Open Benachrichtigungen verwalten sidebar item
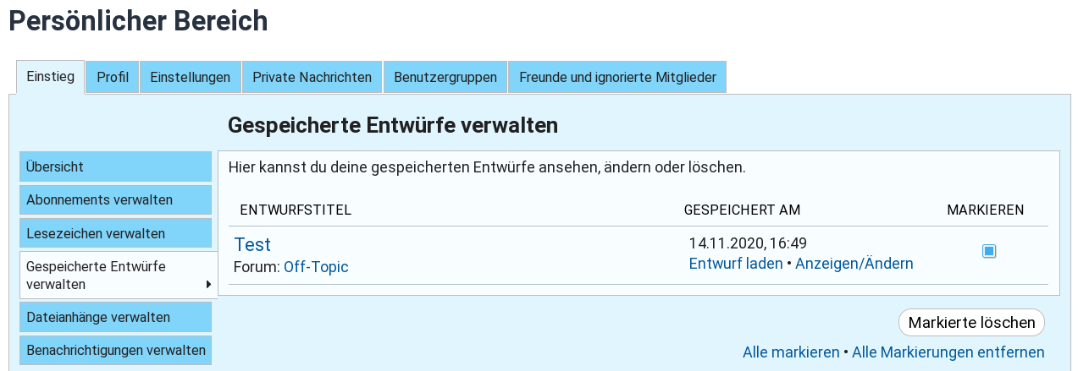The height and width of the screenshot is (371, 1078). pyautogui.click(x=115, y=350)
